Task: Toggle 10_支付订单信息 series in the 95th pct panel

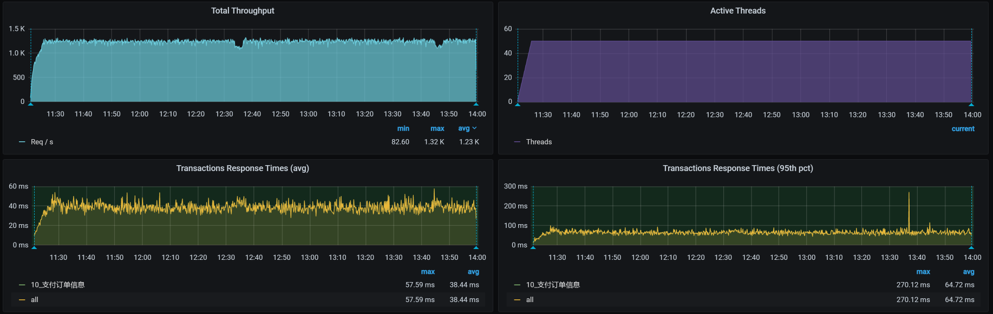Action: pyautogui.click(x=553, y=285)
